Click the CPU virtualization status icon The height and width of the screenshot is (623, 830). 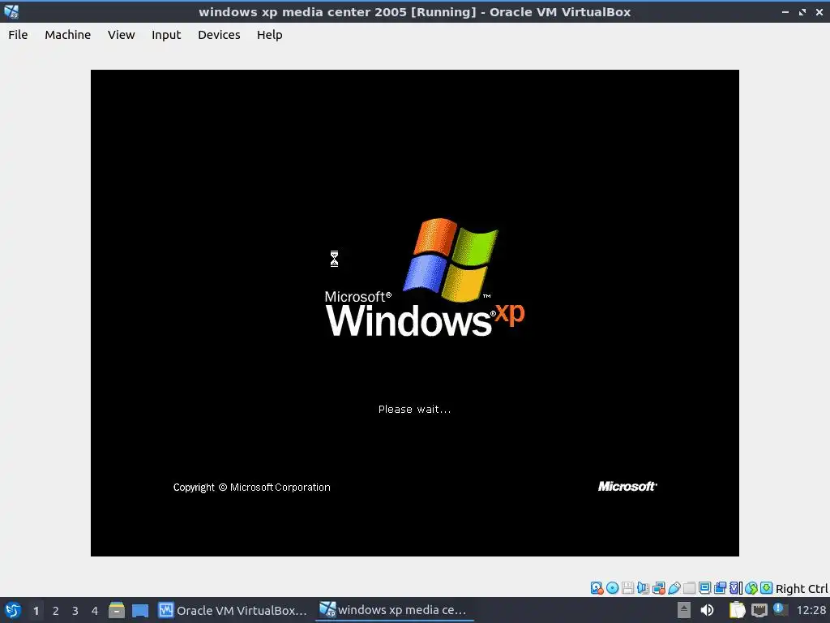pos(736,588)
